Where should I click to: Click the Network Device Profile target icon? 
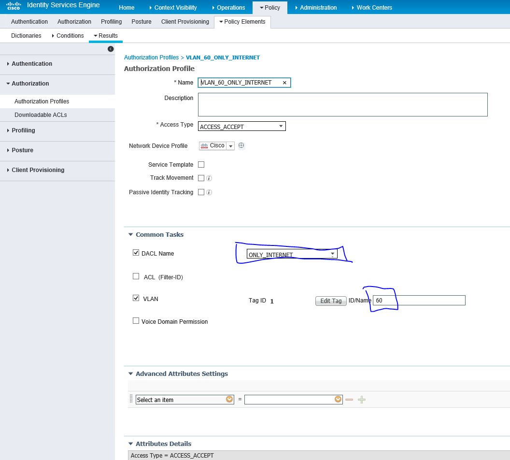(x=241, y=145)
